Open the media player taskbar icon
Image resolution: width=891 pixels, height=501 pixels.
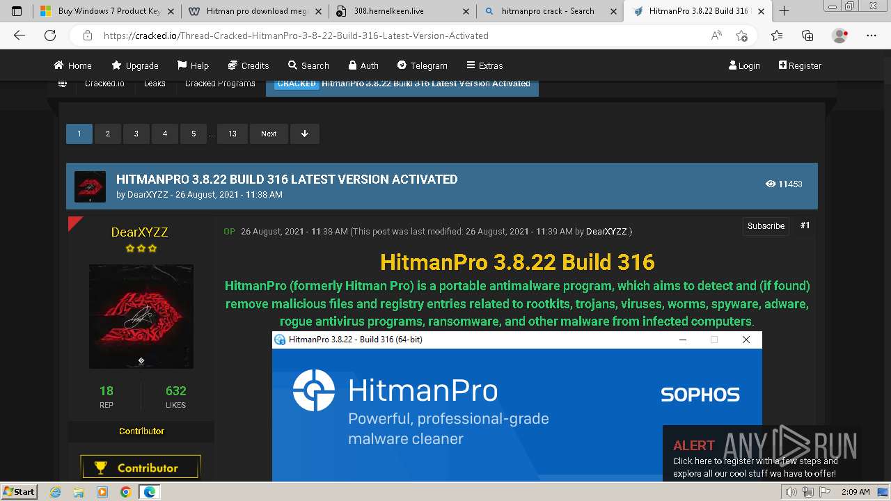click(x=102, y=492)
